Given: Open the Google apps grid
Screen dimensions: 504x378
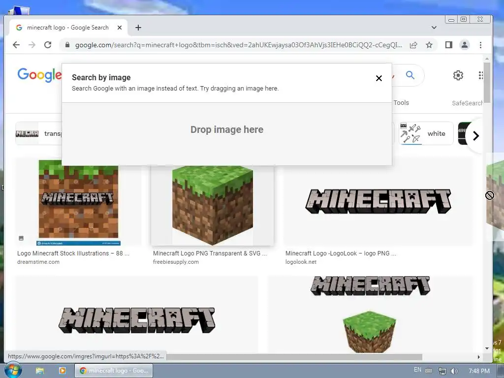Looking at the screenshot, I should coord(480,75).
